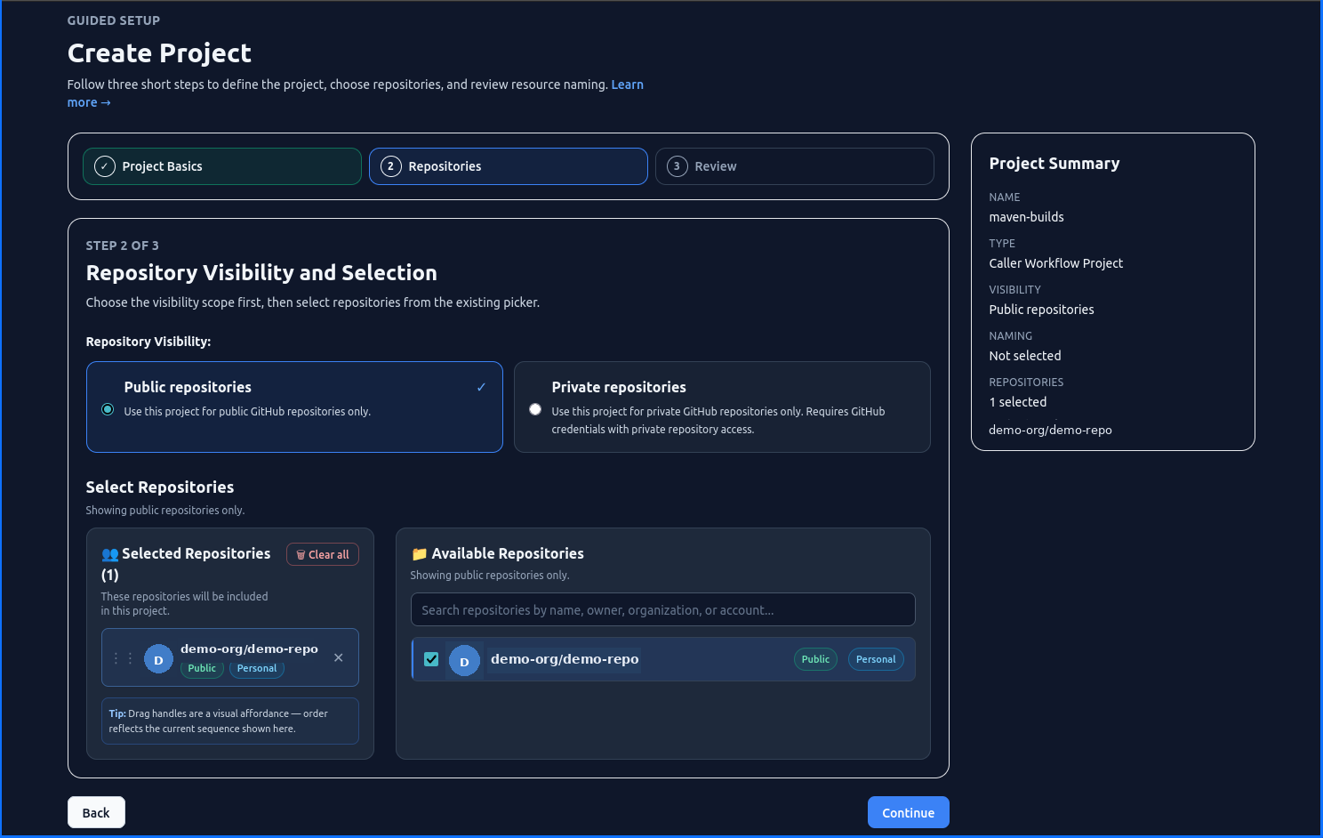The width and height of the screenshot is (1323, 838).
Task: Click Clear all selected repositories
Action: tap(323, 554)
